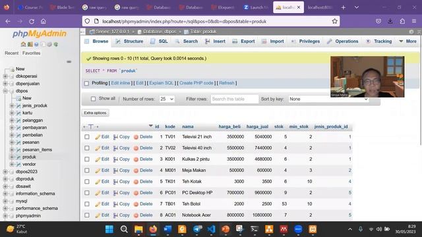Viewport: 422px width, 237px height.
Task: Open taskbar Search icon
Action: [x=124, y=229]
